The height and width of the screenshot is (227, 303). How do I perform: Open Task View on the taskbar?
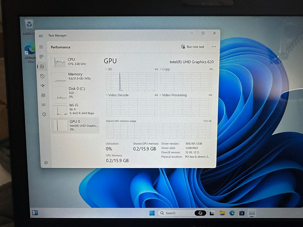[x=212, y=213]
